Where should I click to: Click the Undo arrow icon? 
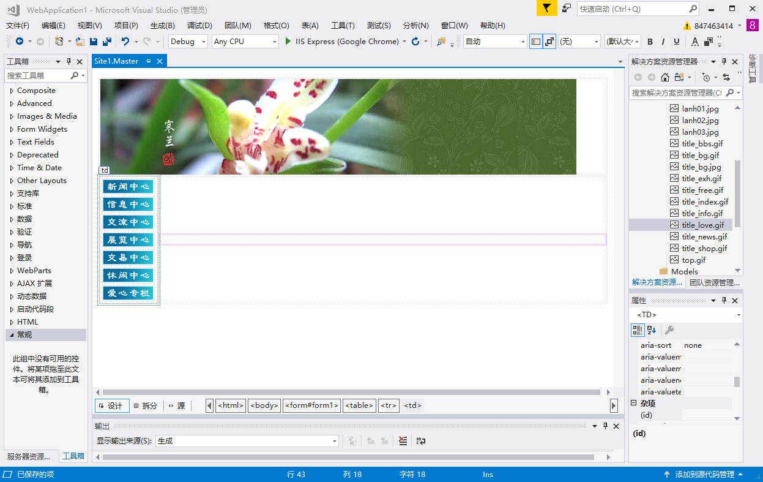(125, 42)
